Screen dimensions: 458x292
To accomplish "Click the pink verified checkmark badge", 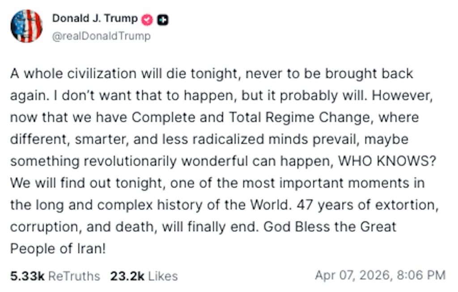I will click(x=147, y=20).
